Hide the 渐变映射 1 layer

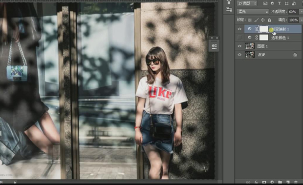(239, 29)
